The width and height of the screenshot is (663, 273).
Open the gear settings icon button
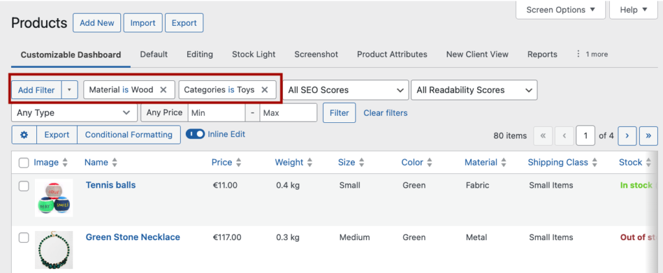[x=24, y=135]
